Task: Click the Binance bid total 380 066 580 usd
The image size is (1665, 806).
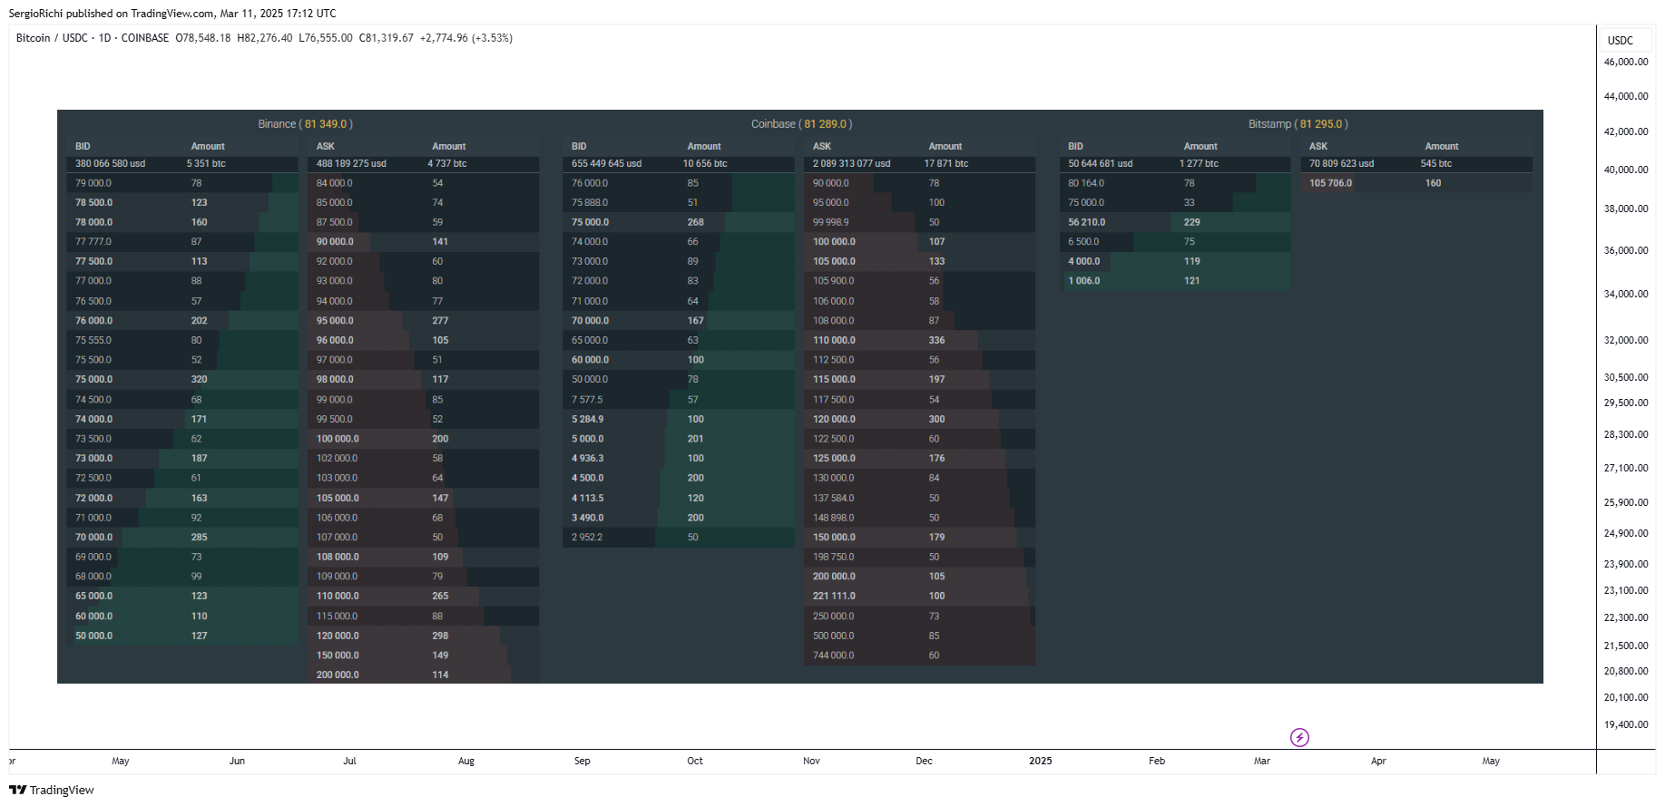Action: 110,164
